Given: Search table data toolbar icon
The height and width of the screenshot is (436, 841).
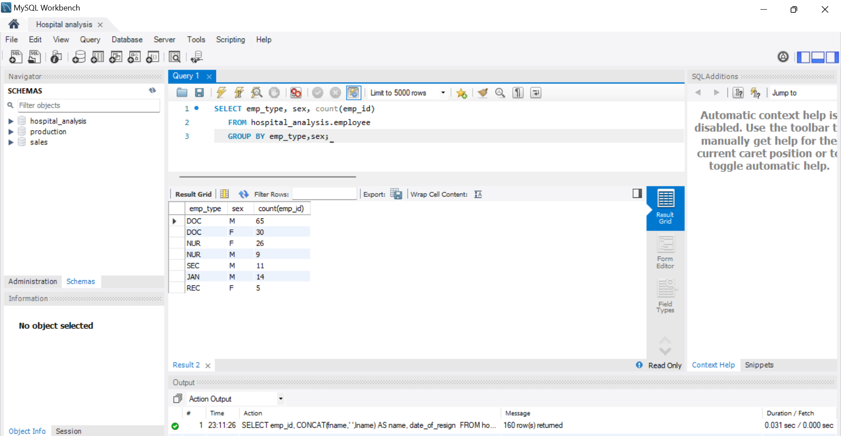Looking at the screenshot, I should [174, 57].
